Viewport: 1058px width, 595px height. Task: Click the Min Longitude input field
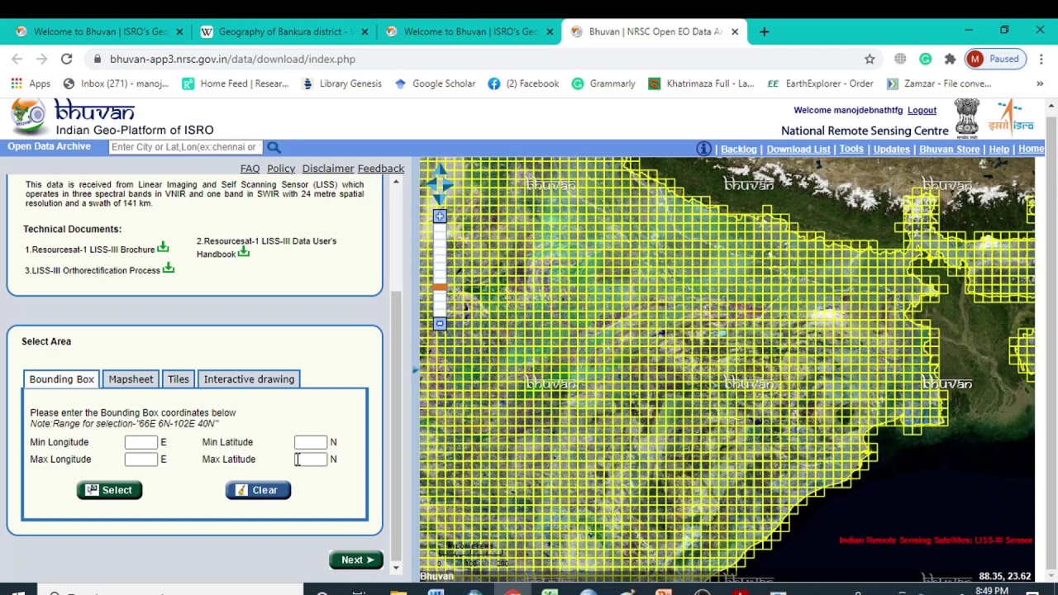point(141,442)
